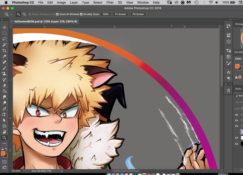Open the Paragraph panel icon
The height and width of the screenshot is (175, 243).
[228, 78]
